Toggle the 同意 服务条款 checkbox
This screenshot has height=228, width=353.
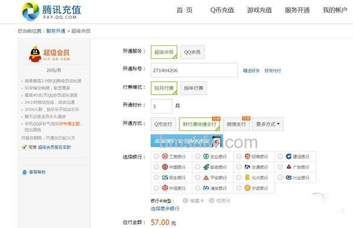pyautogui.click(x=24, y=147)
